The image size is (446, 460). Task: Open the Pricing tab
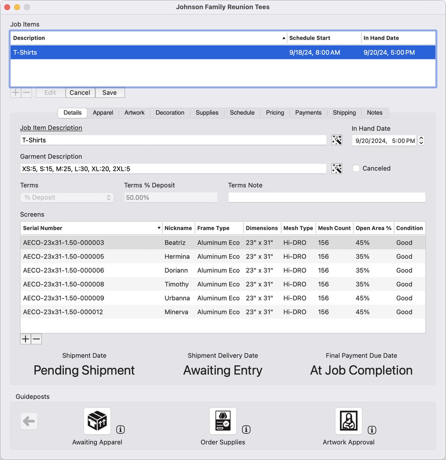[x=275, y=113]
